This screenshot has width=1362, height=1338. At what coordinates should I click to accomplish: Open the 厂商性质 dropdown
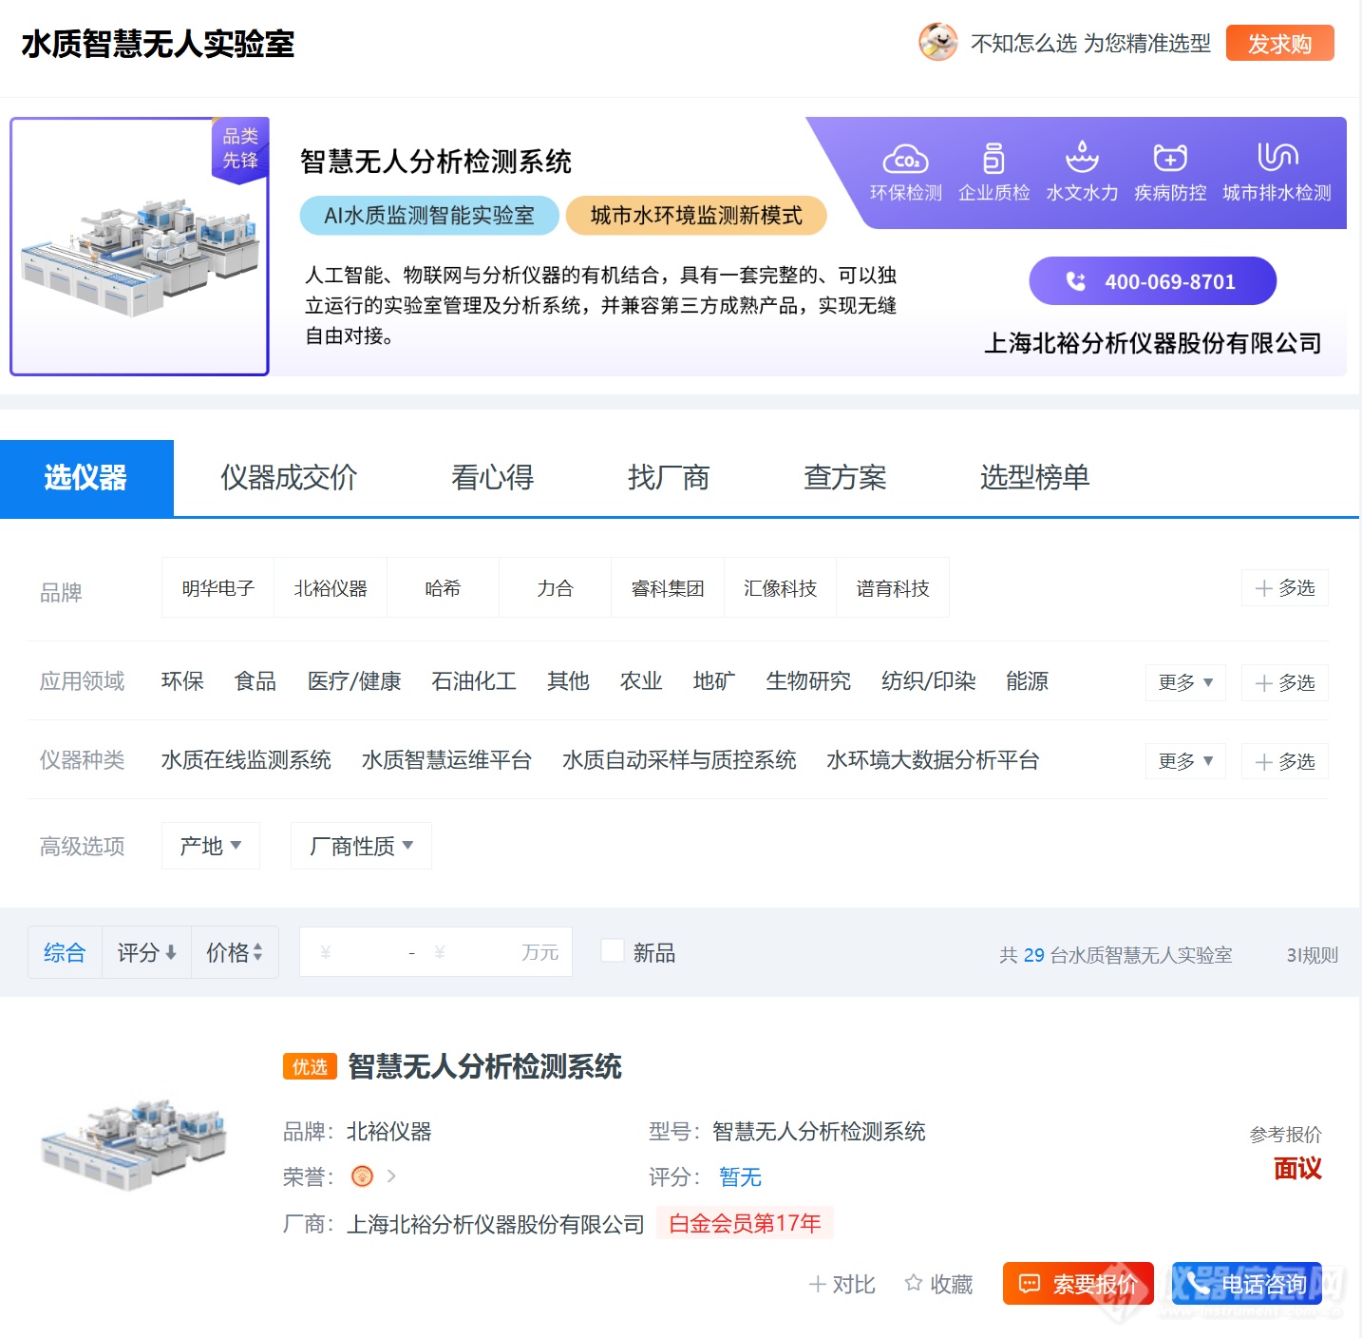pos(361,846)
